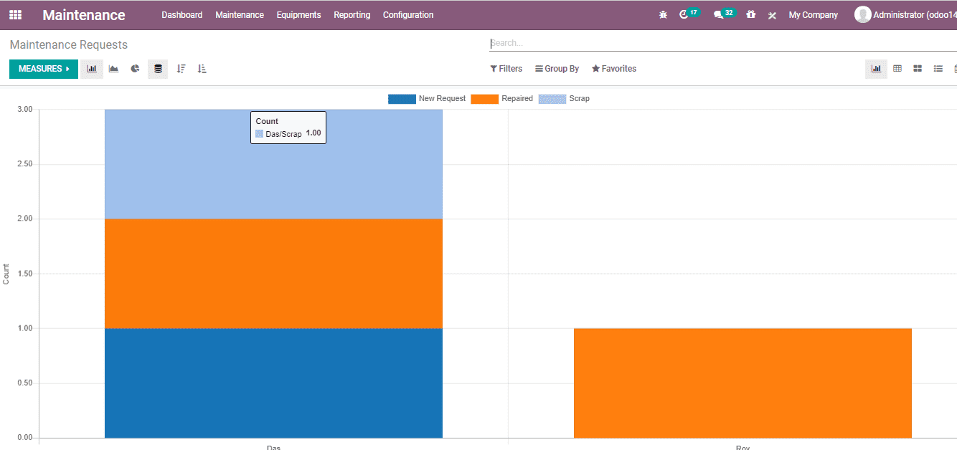The width and height of the screenshot is (957, 450).
Task: Switch to list view
Action: click(x=938, y=68)
